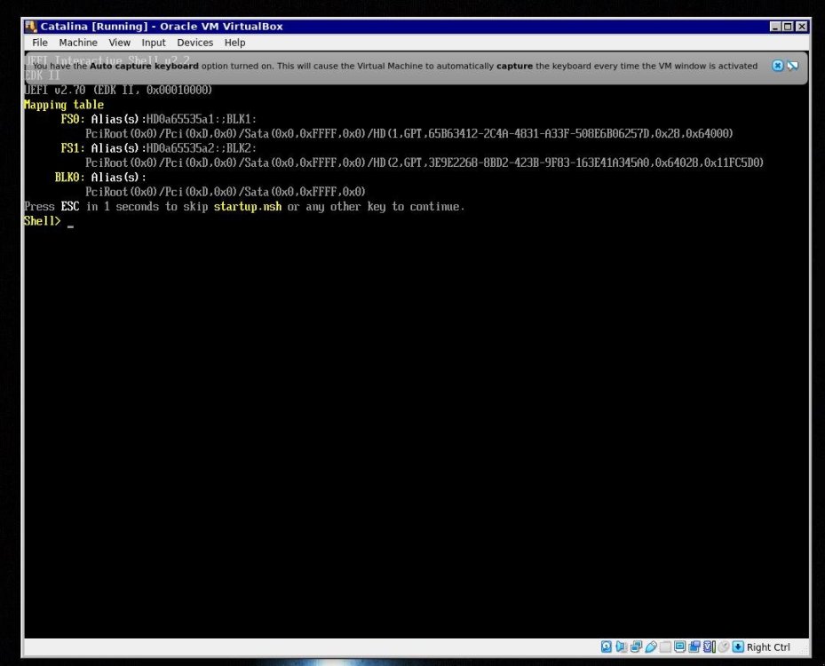The height and width of the screenshot is (666, 825).
Task: Click the audio indicator icon in status bar
Action: tap(622, 646)
